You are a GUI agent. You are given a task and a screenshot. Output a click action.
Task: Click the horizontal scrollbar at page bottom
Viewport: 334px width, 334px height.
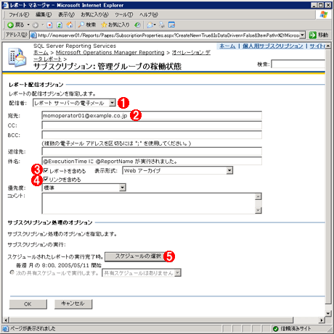(x=164, y=320)
